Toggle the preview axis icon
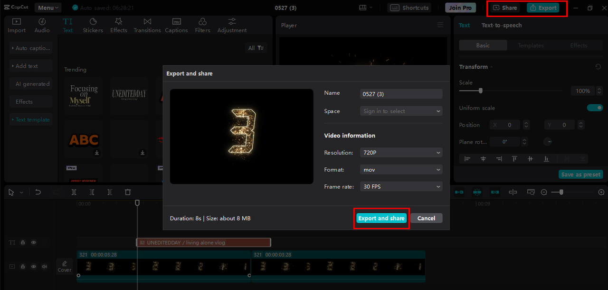Screen dimensions: 608x290 [x=513, y=192]
